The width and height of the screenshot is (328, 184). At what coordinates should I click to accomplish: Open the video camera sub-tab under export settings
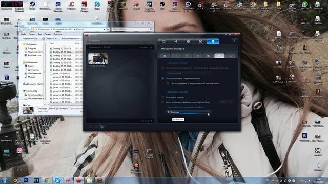click(209, 56)
